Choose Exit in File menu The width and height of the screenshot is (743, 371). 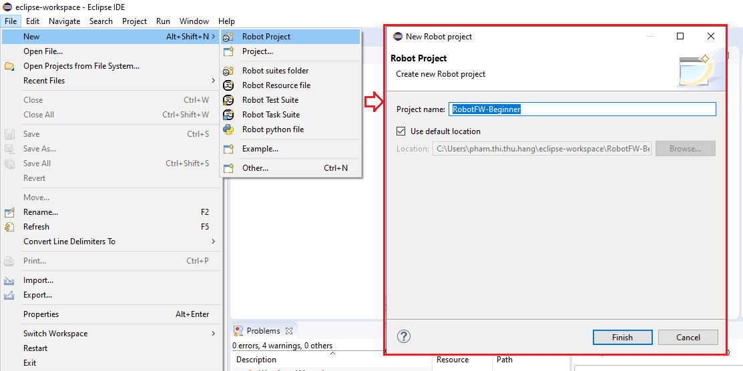pyautogui.click(x=111, y=363)
